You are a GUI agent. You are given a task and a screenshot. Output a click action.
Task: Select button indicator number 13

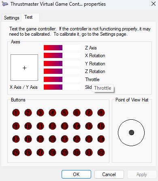64,126
